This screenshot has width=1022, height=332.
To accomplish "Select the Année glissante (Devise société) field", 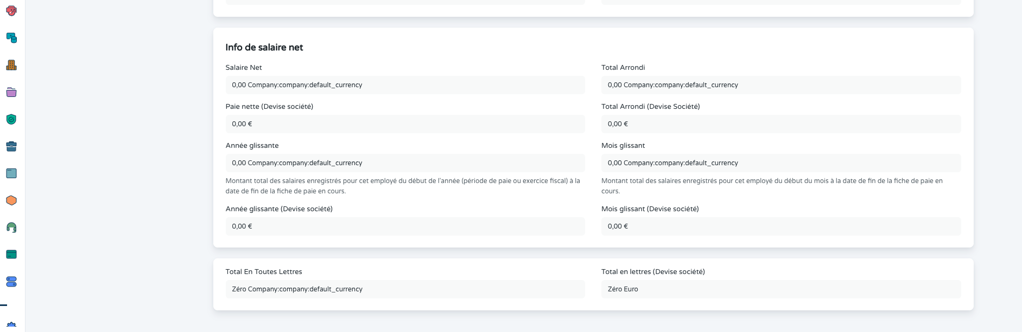I will pos(405,226).
